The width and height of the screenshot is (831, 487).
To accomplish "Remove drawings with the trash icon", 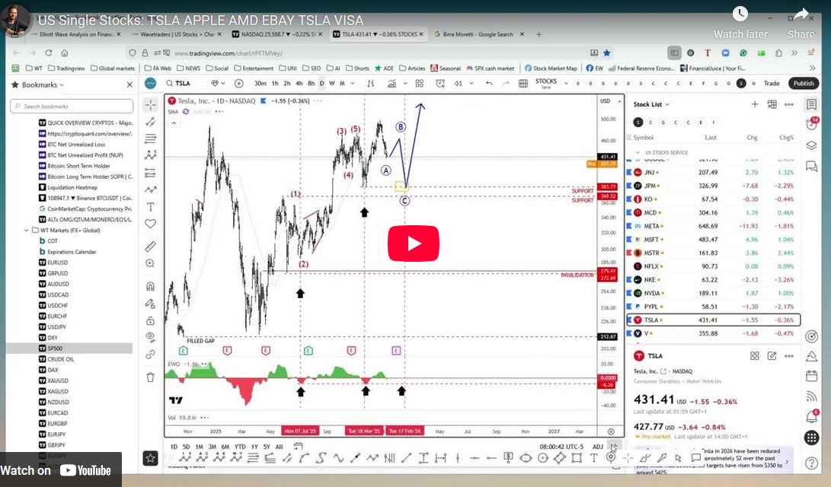I will tap(150, 377).
